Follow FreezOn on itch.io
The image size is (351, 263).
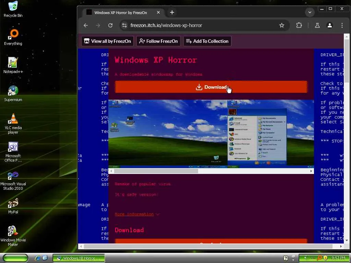click(x=158, y=41)
